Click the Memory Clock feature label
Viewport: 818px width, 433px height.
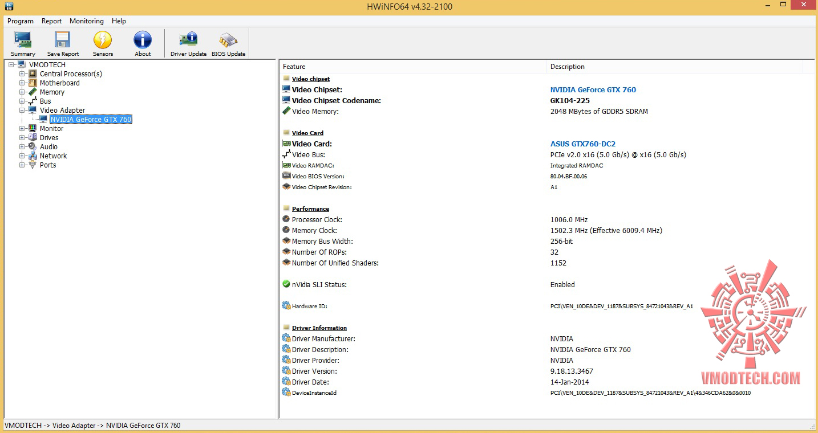[x=314, y=230]
